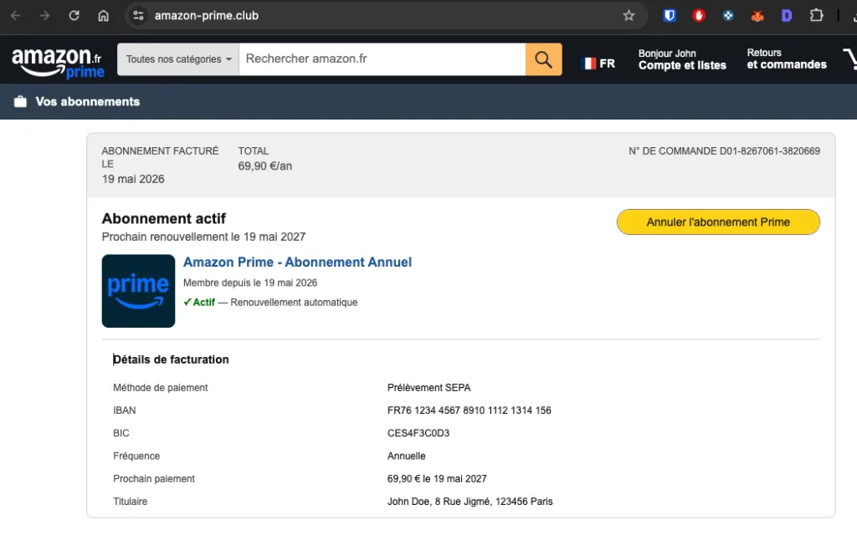Open the Vos abonnements section
Image resolution: width=857 pixels, height=535 pixels.
tap(87, 101)
